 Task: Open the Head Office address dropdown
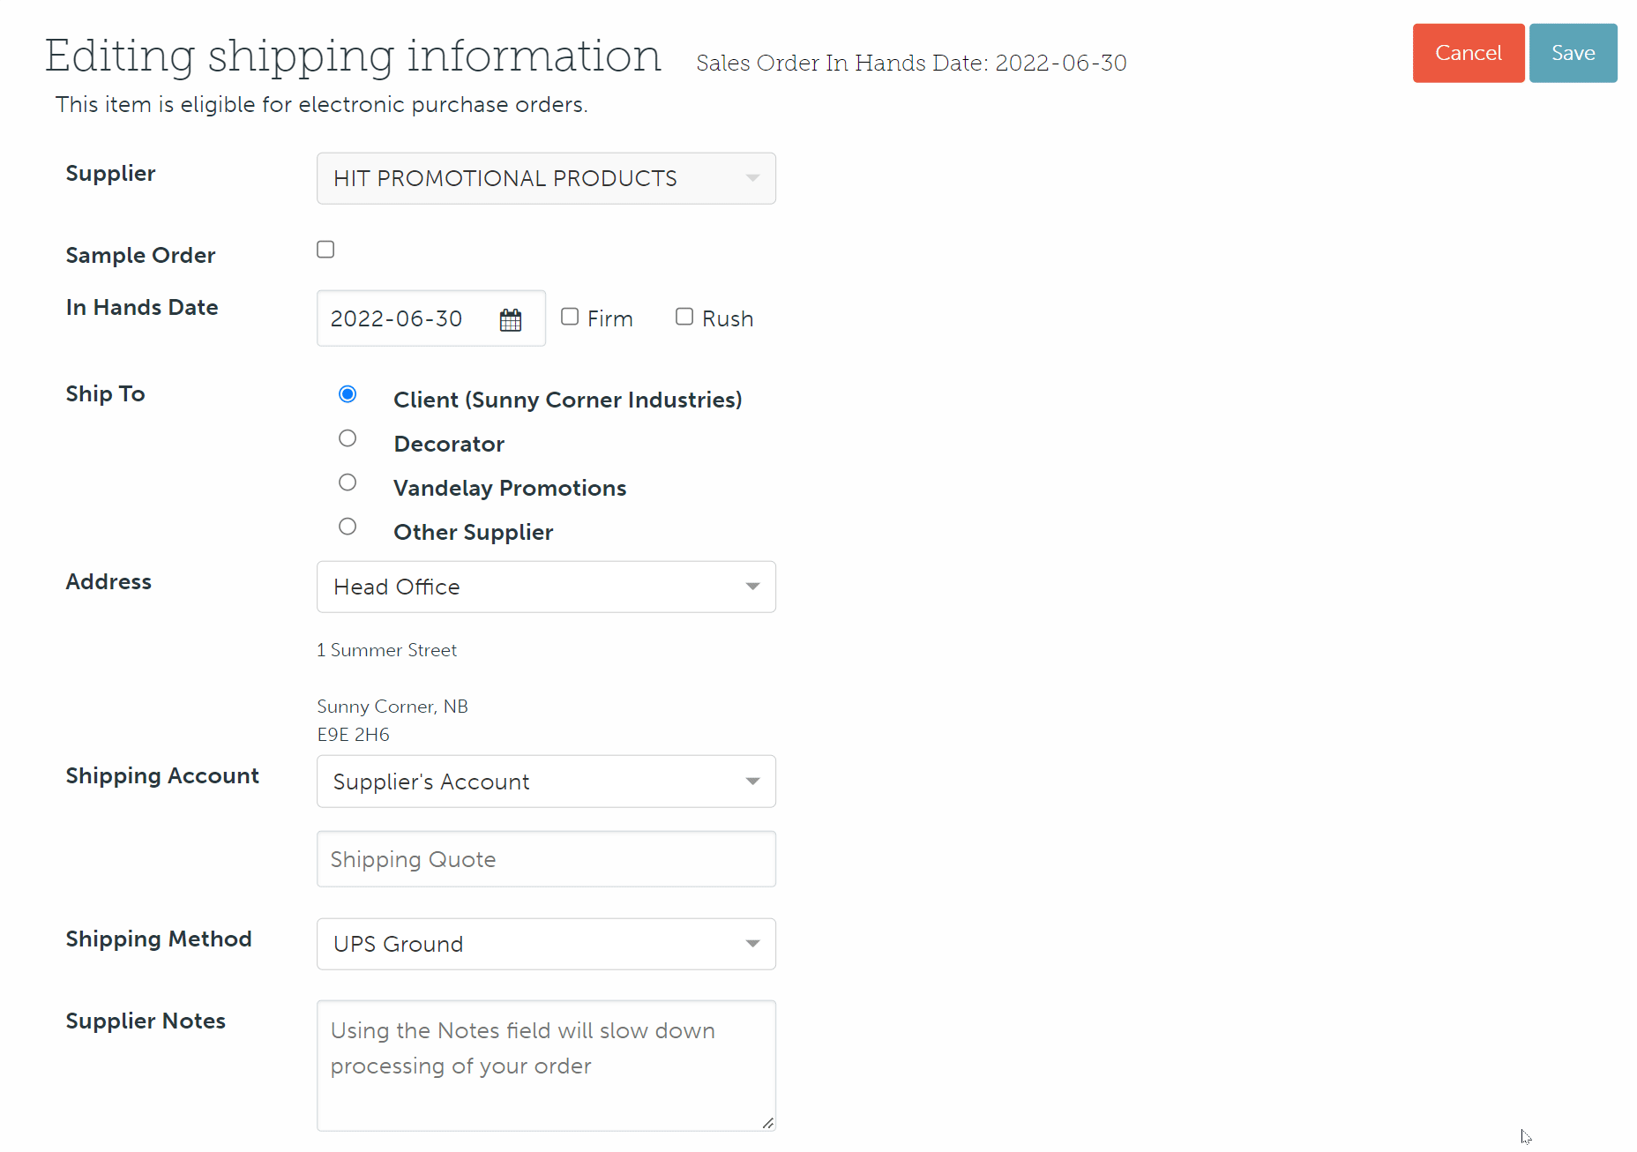tap(545, 586)
